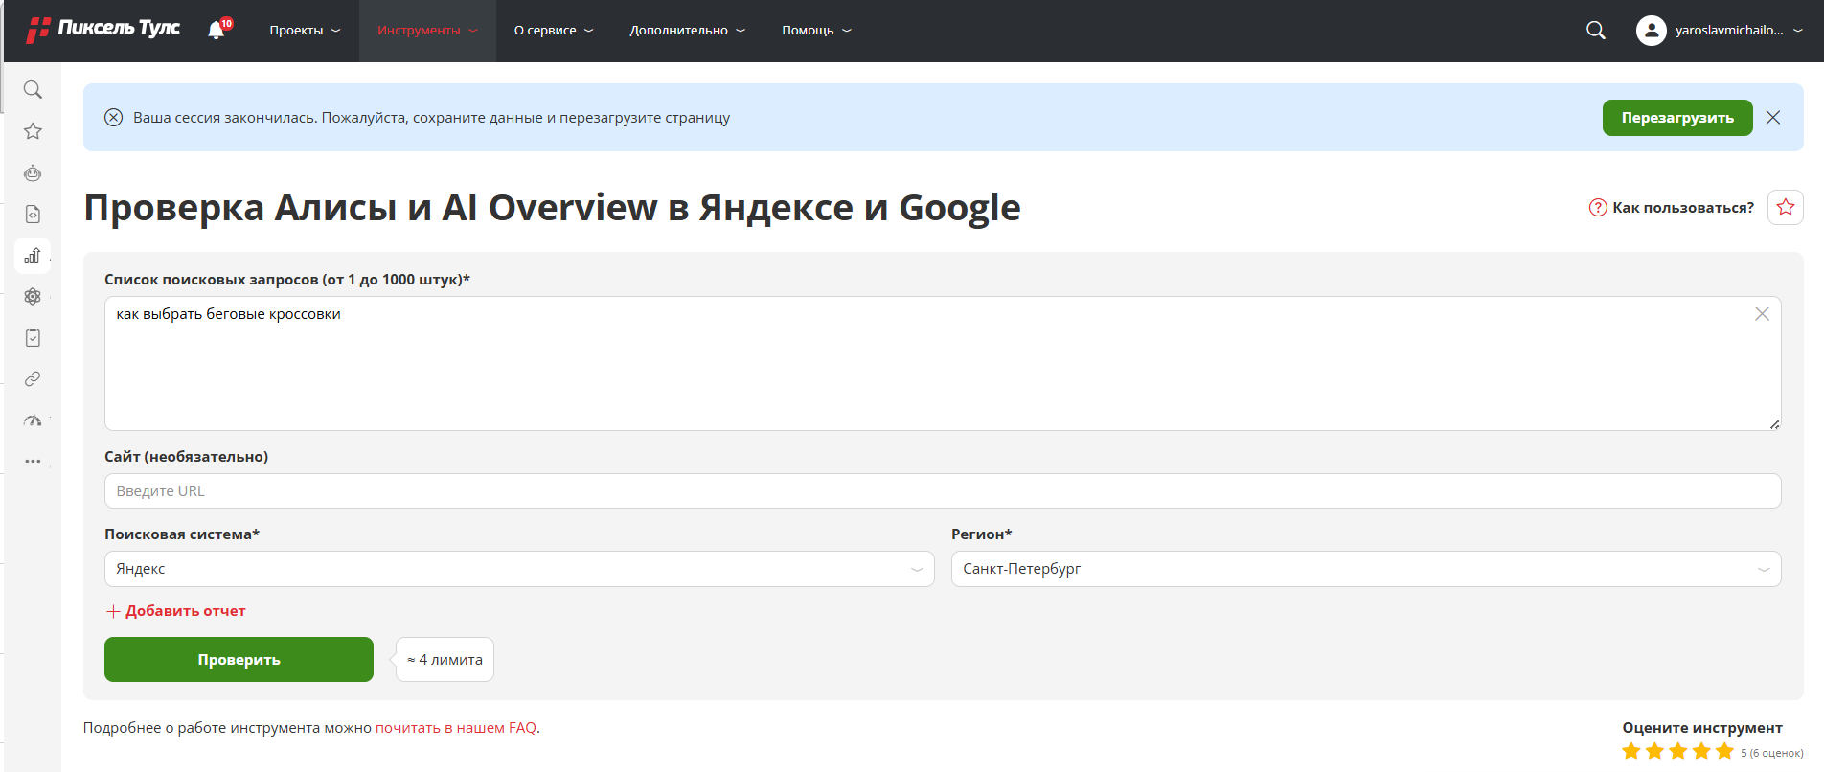Open the Регион dropdown
This screenshot has height=772, width=1824.
1365,569
